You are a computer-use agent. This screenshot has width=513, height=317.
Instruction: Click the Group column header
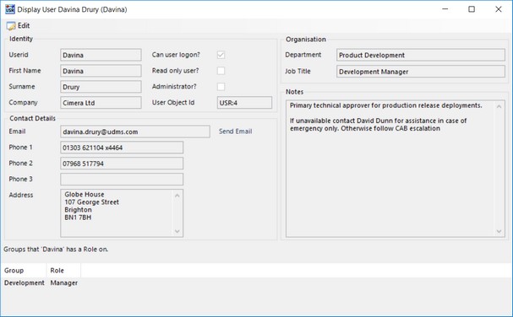(24, 271)
